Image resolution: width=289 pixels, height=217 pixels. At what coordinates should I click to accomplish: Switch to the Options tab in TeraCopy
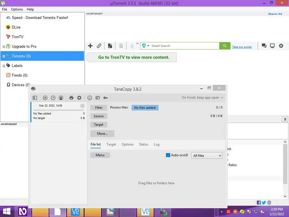point(128,144)
